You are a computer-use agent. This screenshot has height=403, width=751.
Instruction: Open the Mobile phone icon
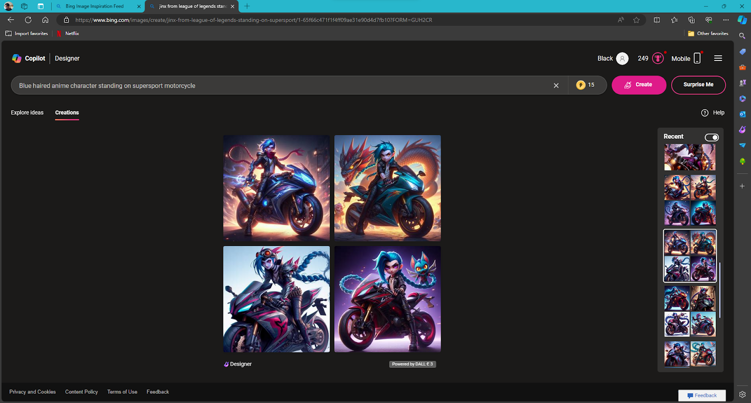pyautogui.click(x=697, y=58)
